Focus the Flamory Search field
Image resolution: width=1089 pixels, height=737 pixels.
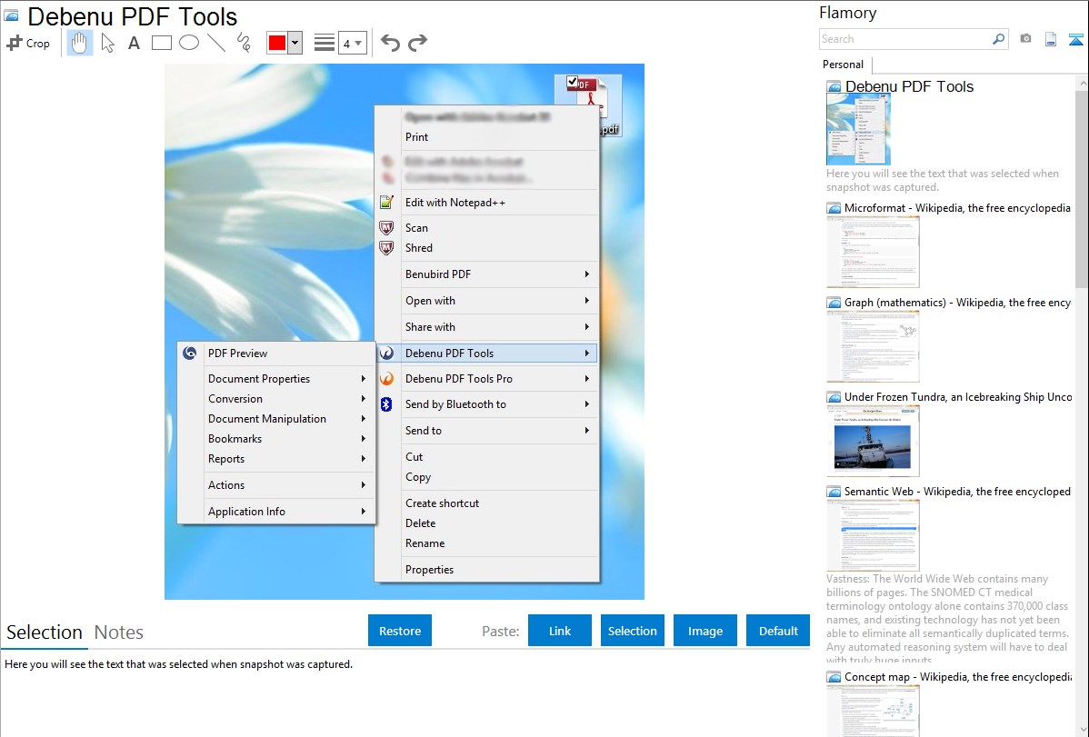pos(904,39)
